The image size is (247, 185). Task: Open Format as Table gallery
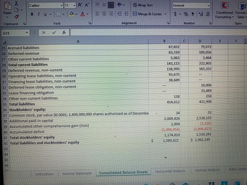[x=241, y=10]
